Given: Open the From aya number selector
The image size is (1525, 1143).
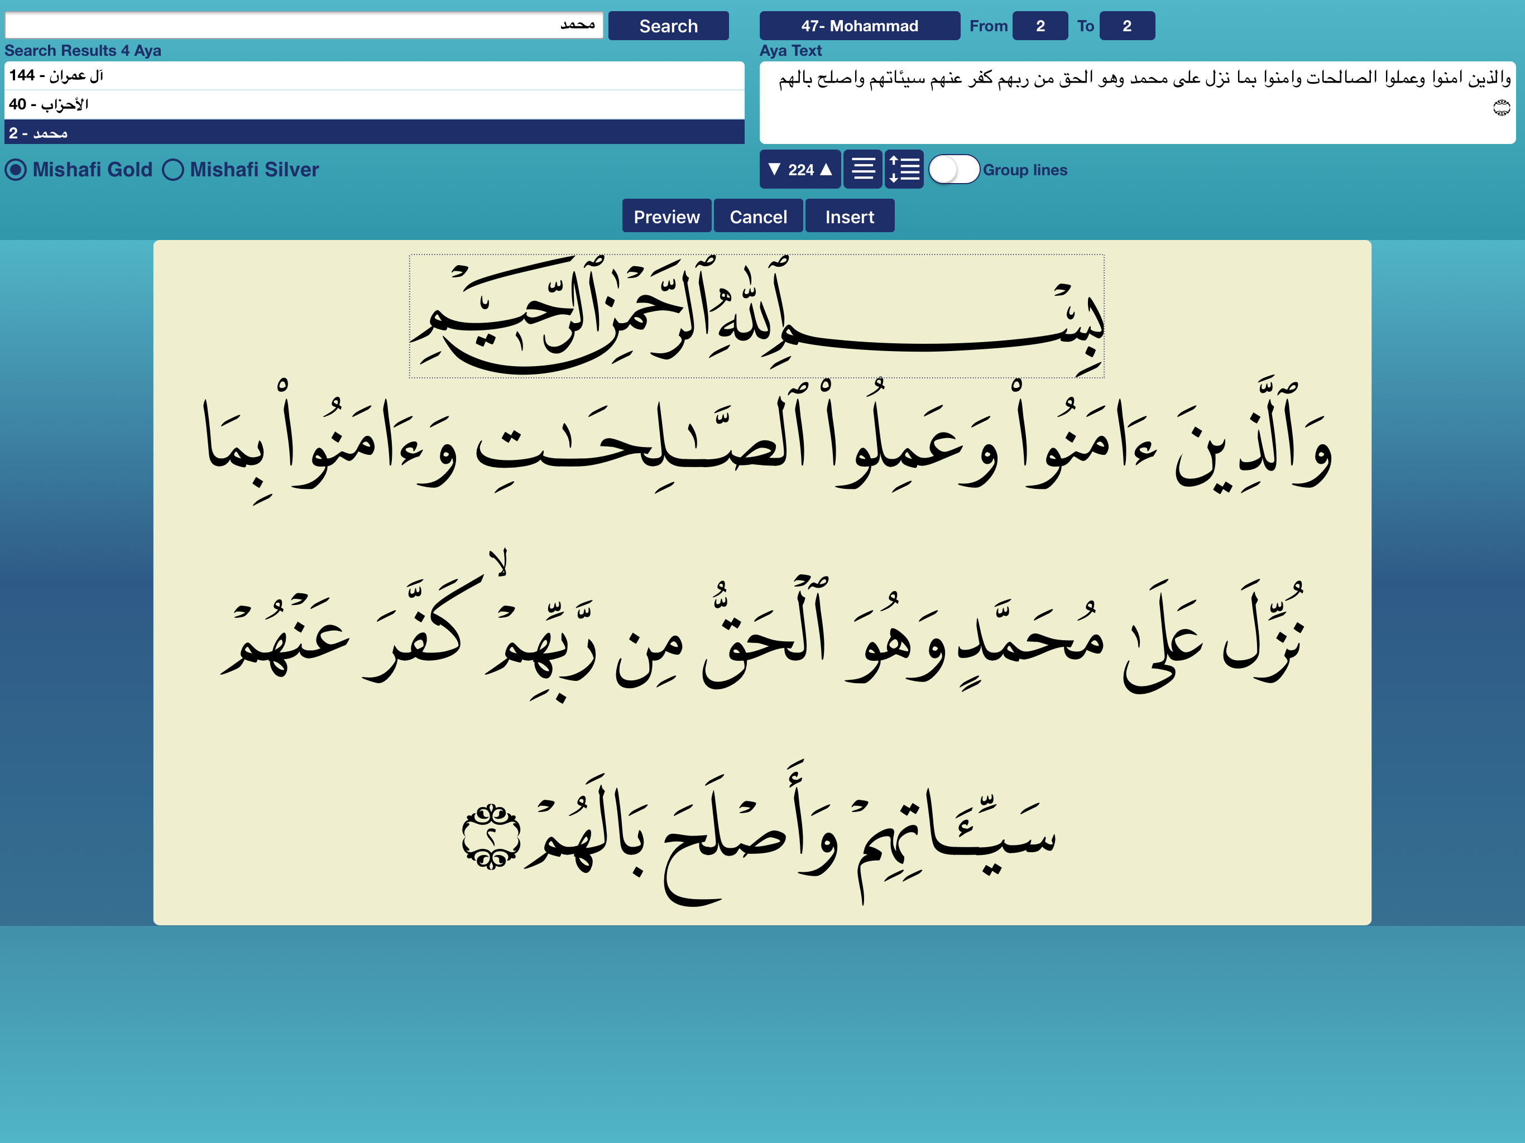Looking at the screenshot, I should pyautogui.click(x=1040, y=26).
